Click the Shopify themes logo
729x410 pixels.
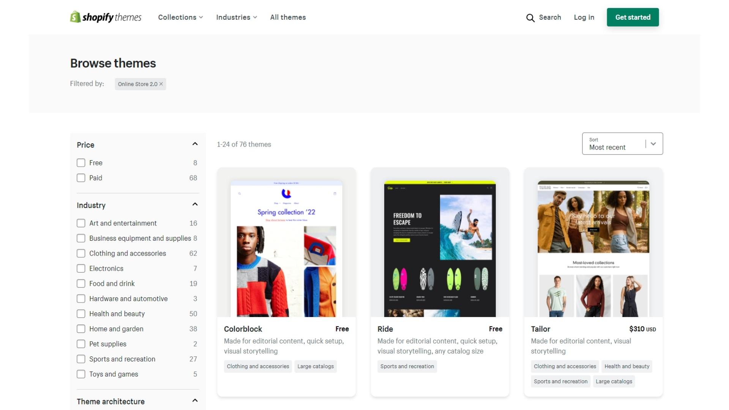point(106,17)
